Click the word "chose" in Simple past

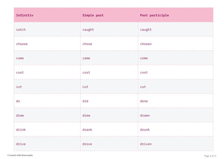87,44
